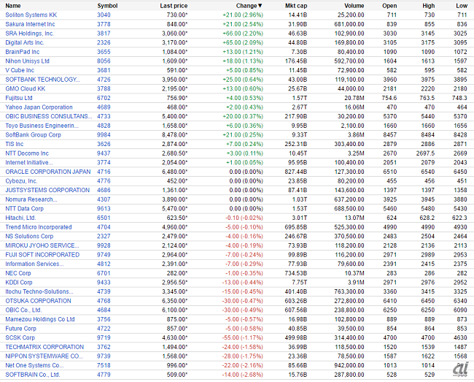474x382 pixels.
Task: Open the Digital Arts Inc. link
Action: point(25,42)
